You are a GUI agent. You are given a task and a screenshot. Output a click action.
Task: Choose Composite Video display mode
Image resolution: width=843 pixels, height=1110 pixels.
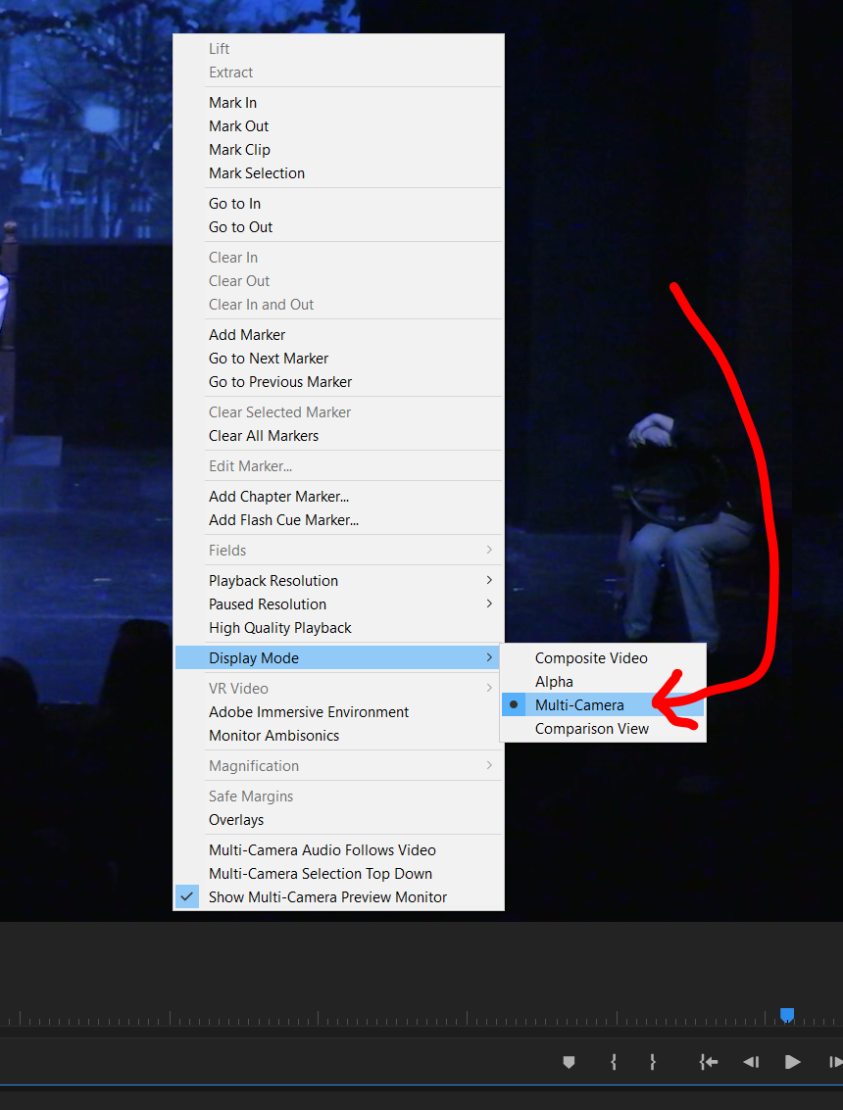tap(591, 657)
